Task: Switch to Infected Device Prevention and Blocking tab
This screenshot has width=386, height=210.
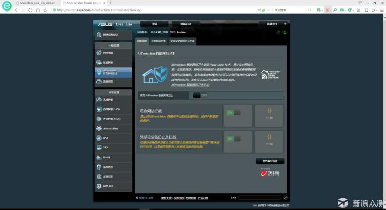Action: click(182, 41)
